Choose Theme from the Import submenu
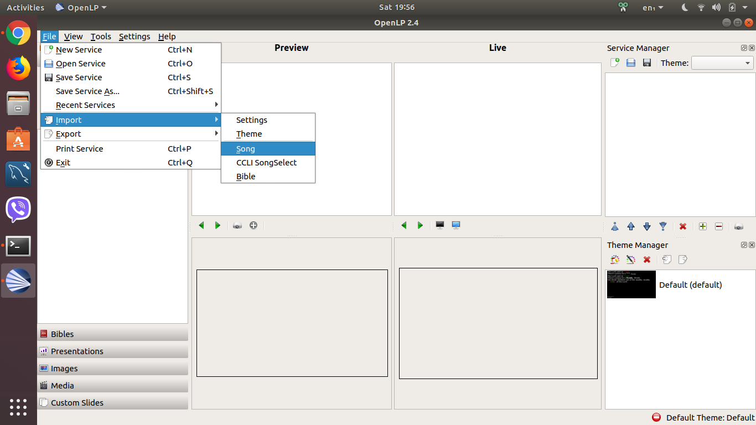 268,134
